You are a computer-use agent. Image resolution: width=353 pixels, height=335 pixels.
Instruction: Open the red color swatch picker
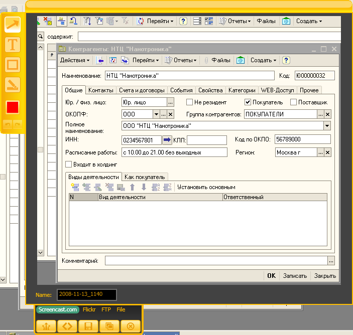pos(13,107)
